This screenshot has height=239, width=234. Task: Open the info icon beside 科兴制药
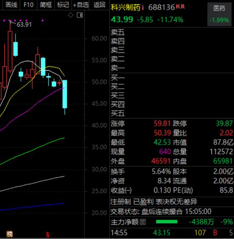tap(143, 8)
